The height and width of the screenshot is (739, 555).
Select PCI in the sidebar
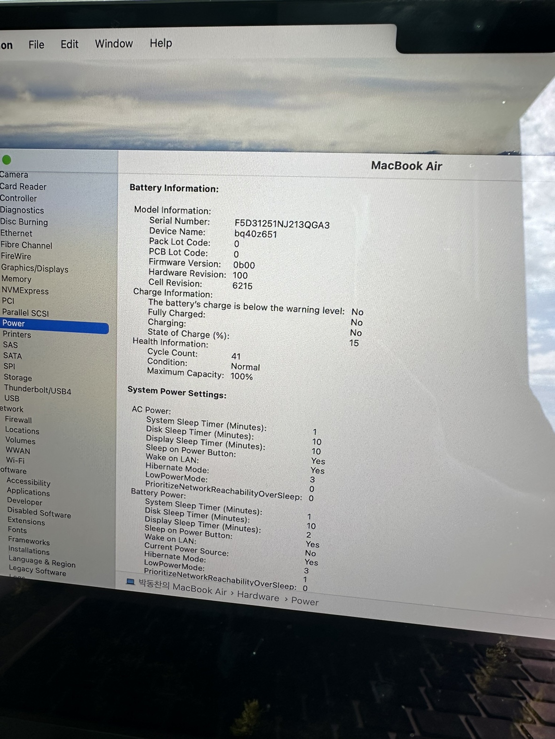click(x=8, y=301)
